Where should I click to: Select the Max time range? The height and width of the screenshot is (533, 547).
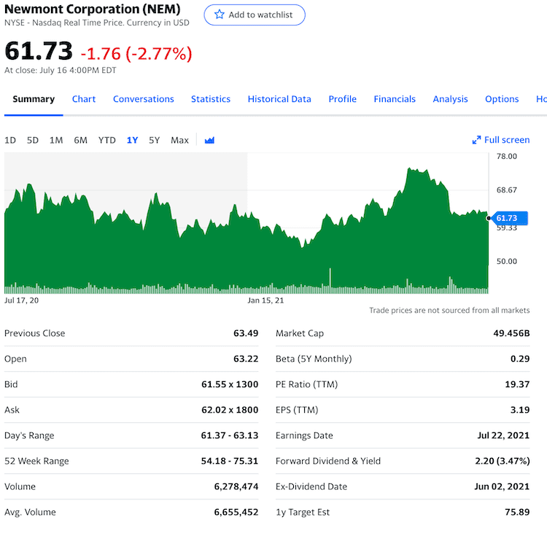point(179,140)
